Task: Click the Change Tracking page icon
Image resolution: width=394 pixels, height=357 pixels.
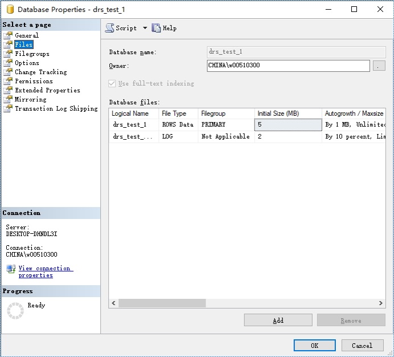Action: (x=8, y=72)
